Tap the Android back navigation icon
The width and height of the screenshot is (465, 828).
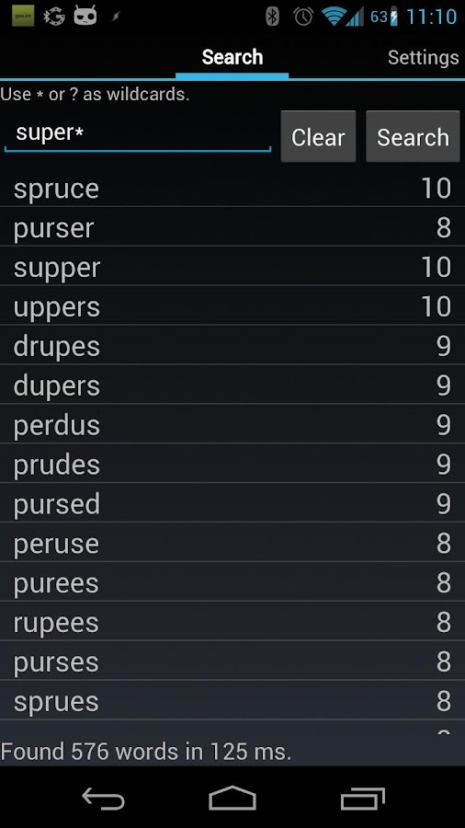(x=103, y=798)
